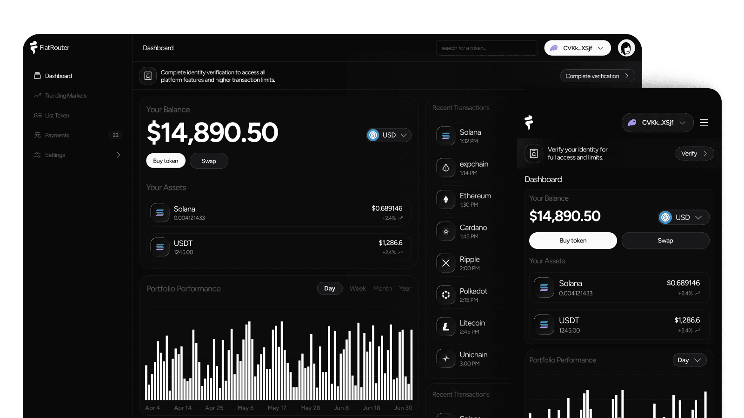Click the Litecoin transaction name
This screenshot has width=744, height=418.
point(472,323)
